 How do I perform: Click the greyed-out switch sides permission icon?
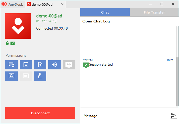[69, 65]
